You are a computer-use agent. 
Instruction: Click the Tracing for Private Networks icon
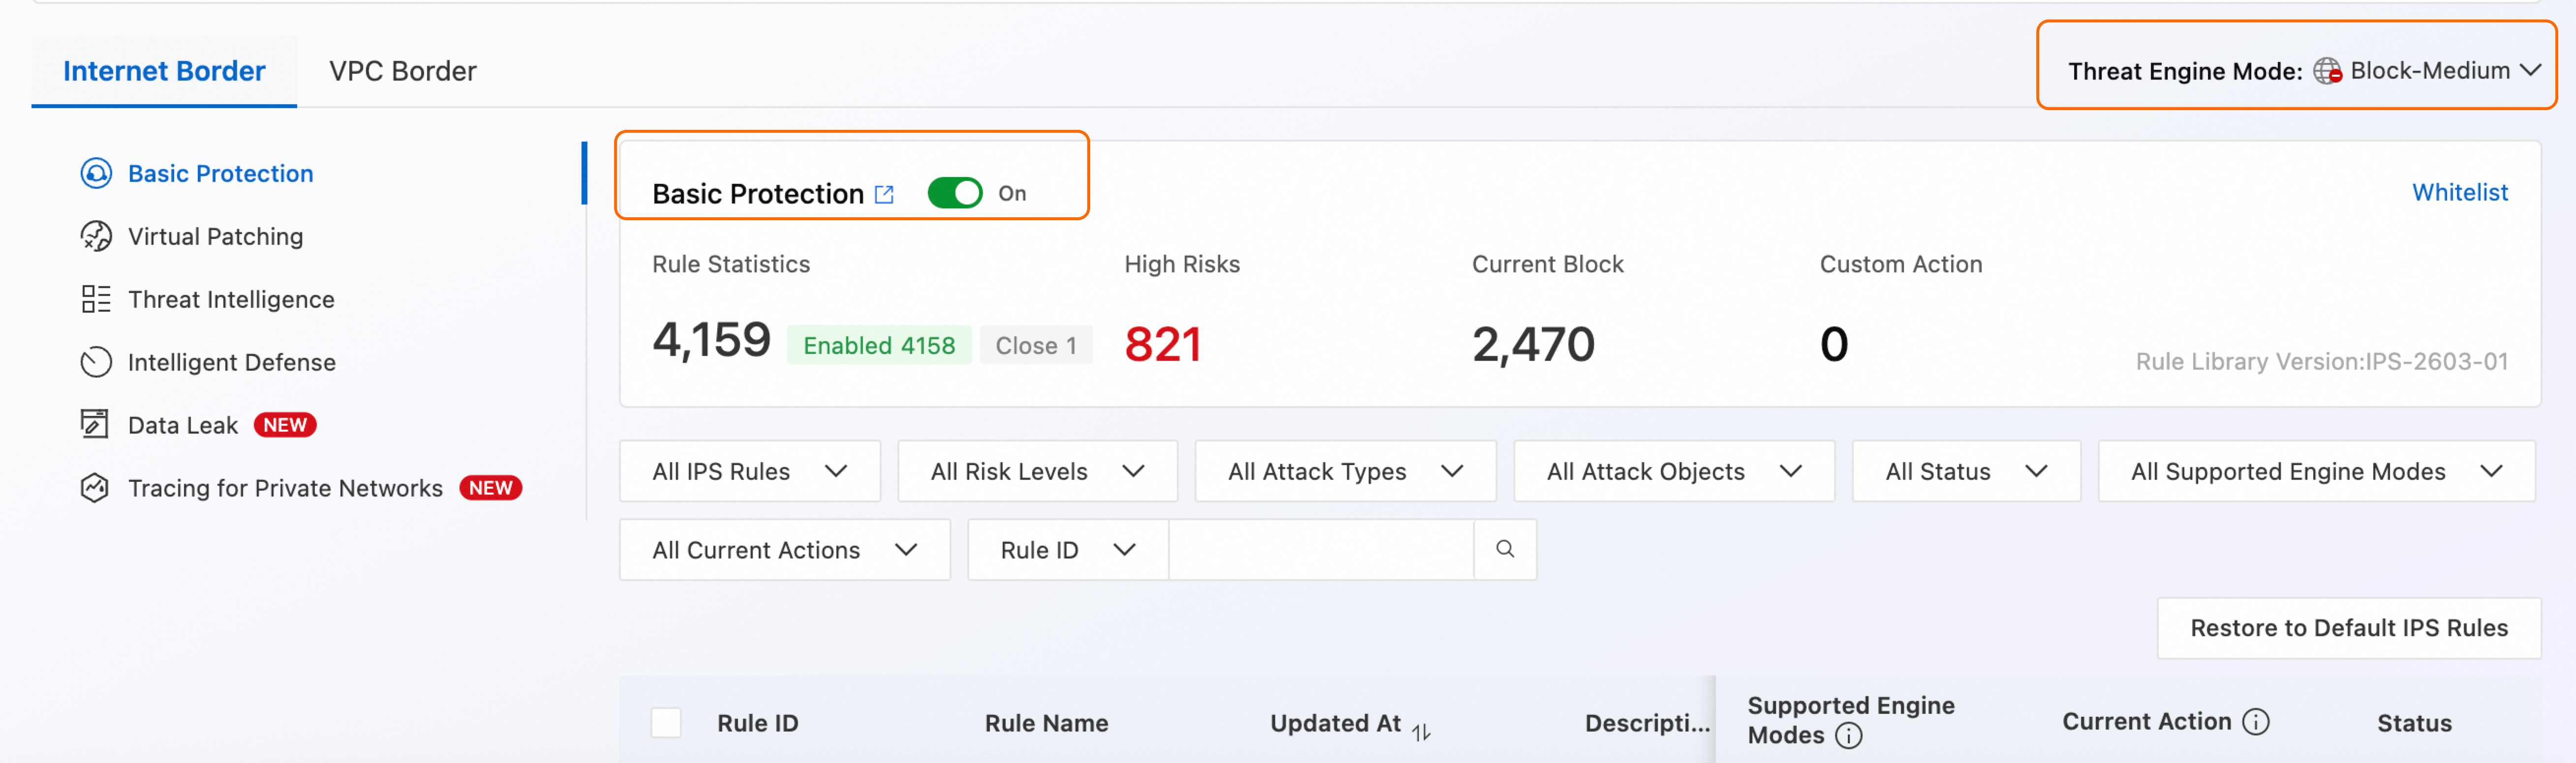pyautogui.click(x=96, y=488)
